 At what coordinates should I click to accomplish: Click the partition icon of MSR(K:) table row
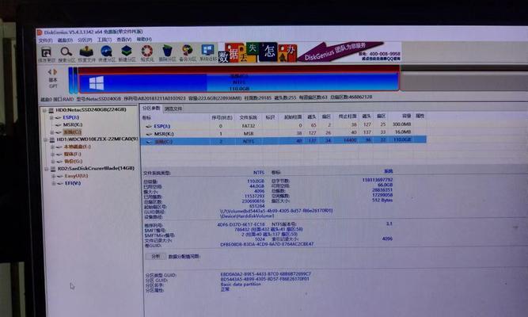(x=149, y=134)
